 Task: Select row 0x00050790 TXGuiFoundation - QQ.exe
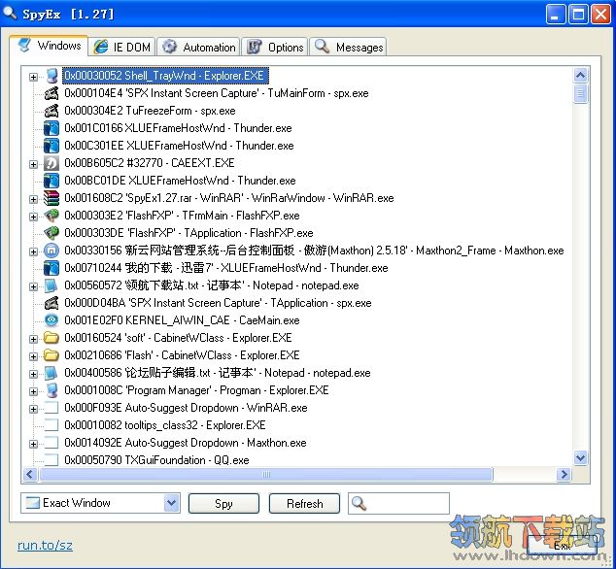pyautogui.click(x=156, y=460)
